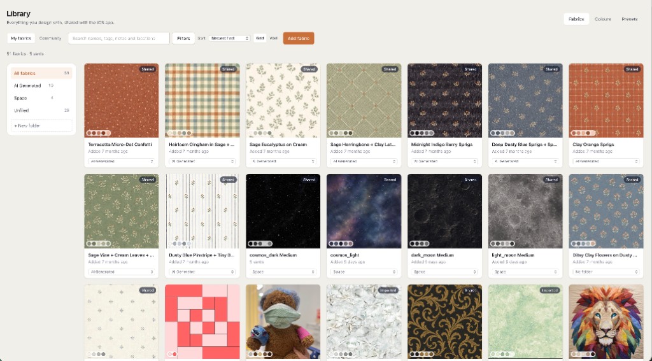Open No folder dropdown on Ditsy Clay Flowers
The image size is (652, 361).
point(606,272)
